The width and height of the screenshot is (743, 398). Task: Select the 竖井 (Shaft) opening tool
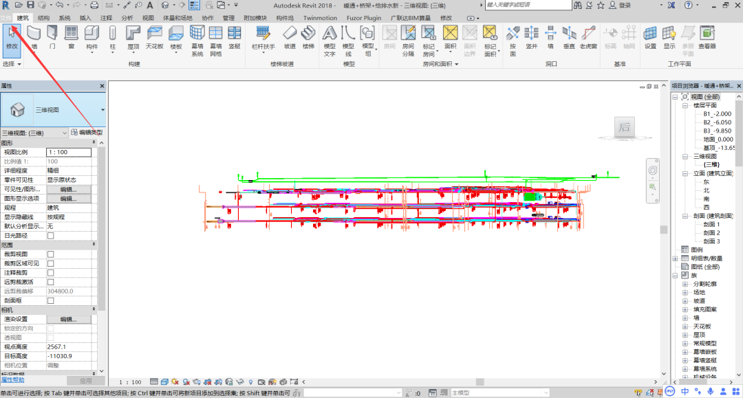[x=532, y=37]
